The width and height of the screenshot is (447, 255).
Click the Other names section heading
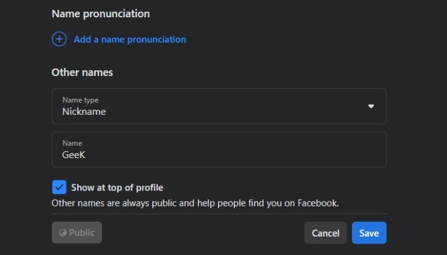[x=82, y=72]
